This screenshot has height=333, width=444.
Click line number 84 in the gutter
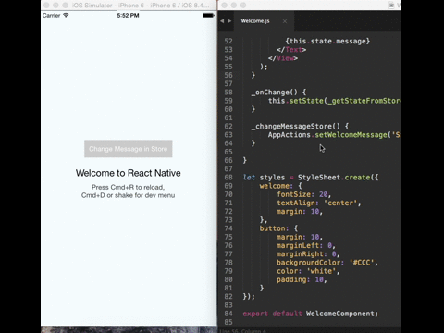tap(228, 314)
